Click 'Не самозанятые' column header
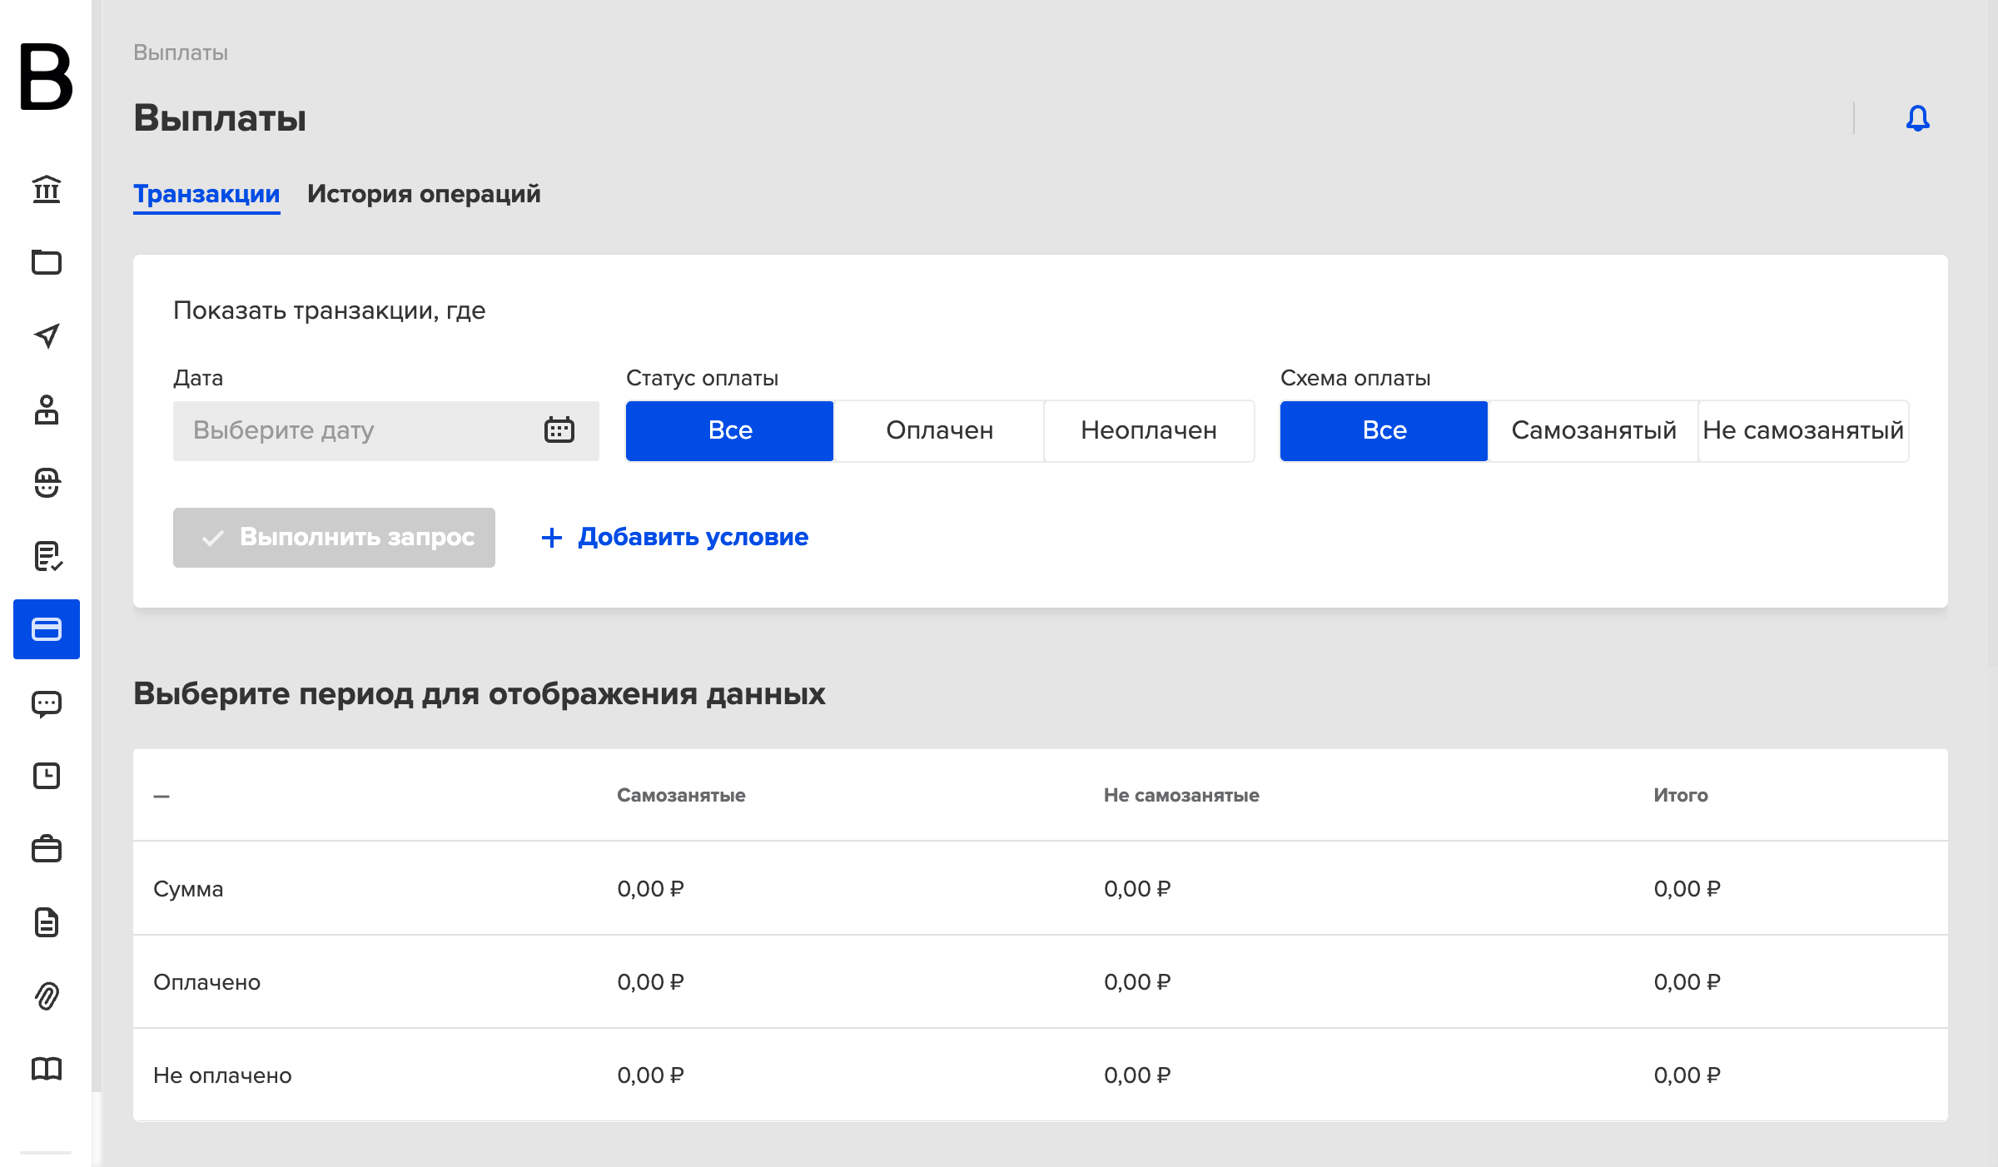This screenshot has height=1167, width=1998. (x=1181, y=796)
